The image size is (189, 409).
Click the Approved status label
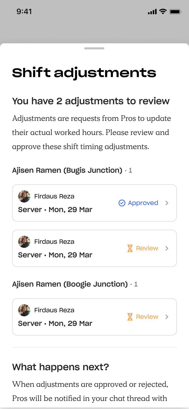pyautogui.click(x=143, y=203)
